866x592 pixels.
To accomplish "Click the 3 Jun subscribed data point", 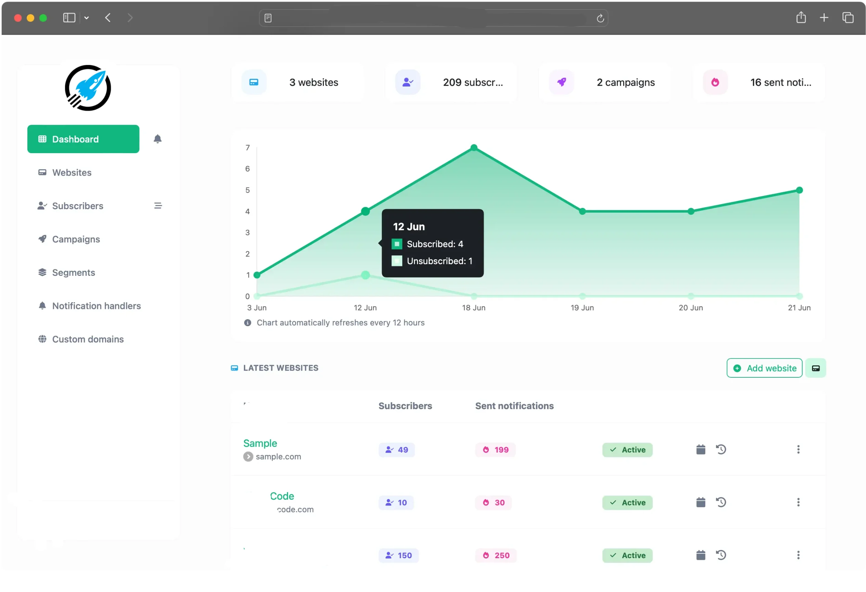I will point(257,275).
